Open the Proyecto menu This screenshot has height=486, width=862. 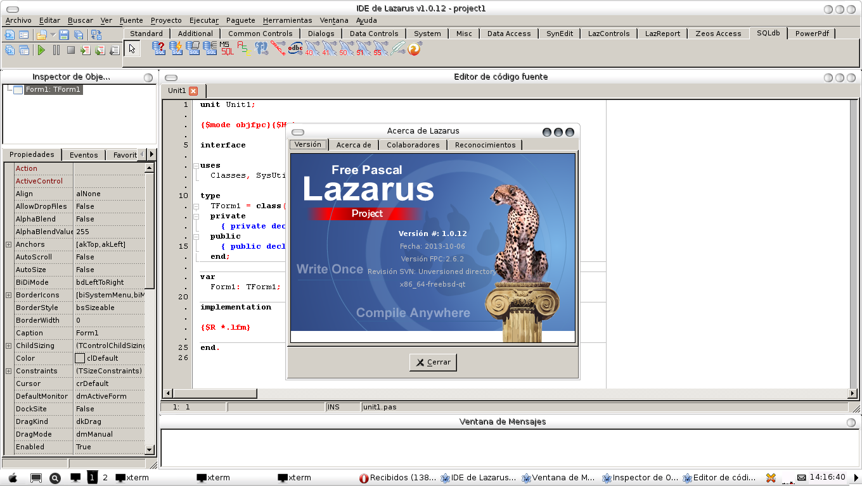166,20
